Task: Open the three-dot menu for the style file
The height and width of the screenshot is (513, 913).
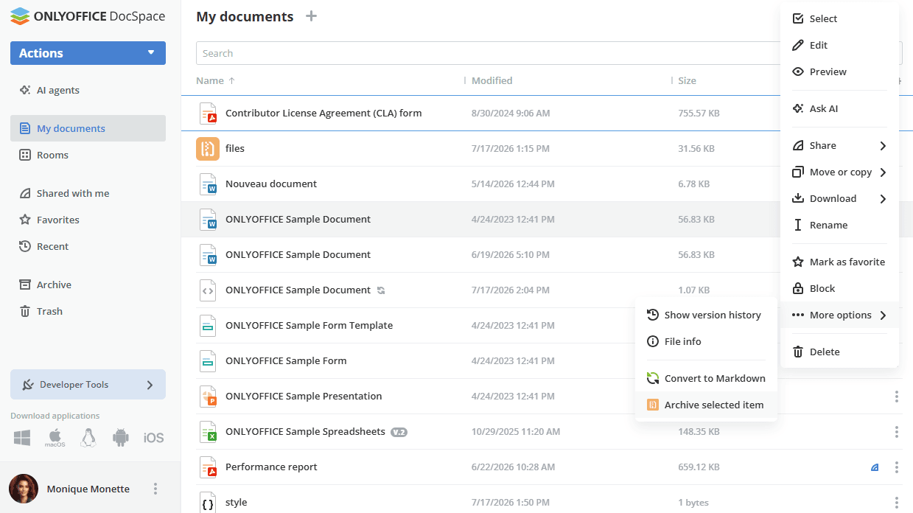Action: pyautogui.click(x=896, y=503)
